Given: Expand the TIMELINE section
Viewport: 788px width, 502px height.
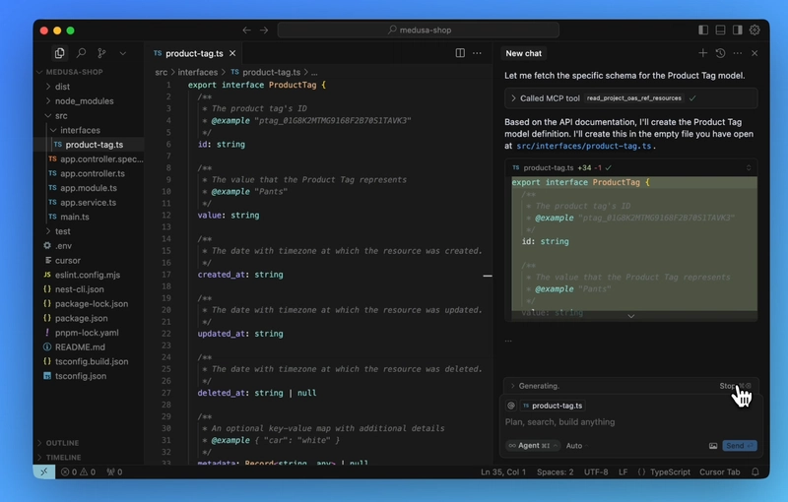Looking at the screenshot, I should (x=63, y=458).
